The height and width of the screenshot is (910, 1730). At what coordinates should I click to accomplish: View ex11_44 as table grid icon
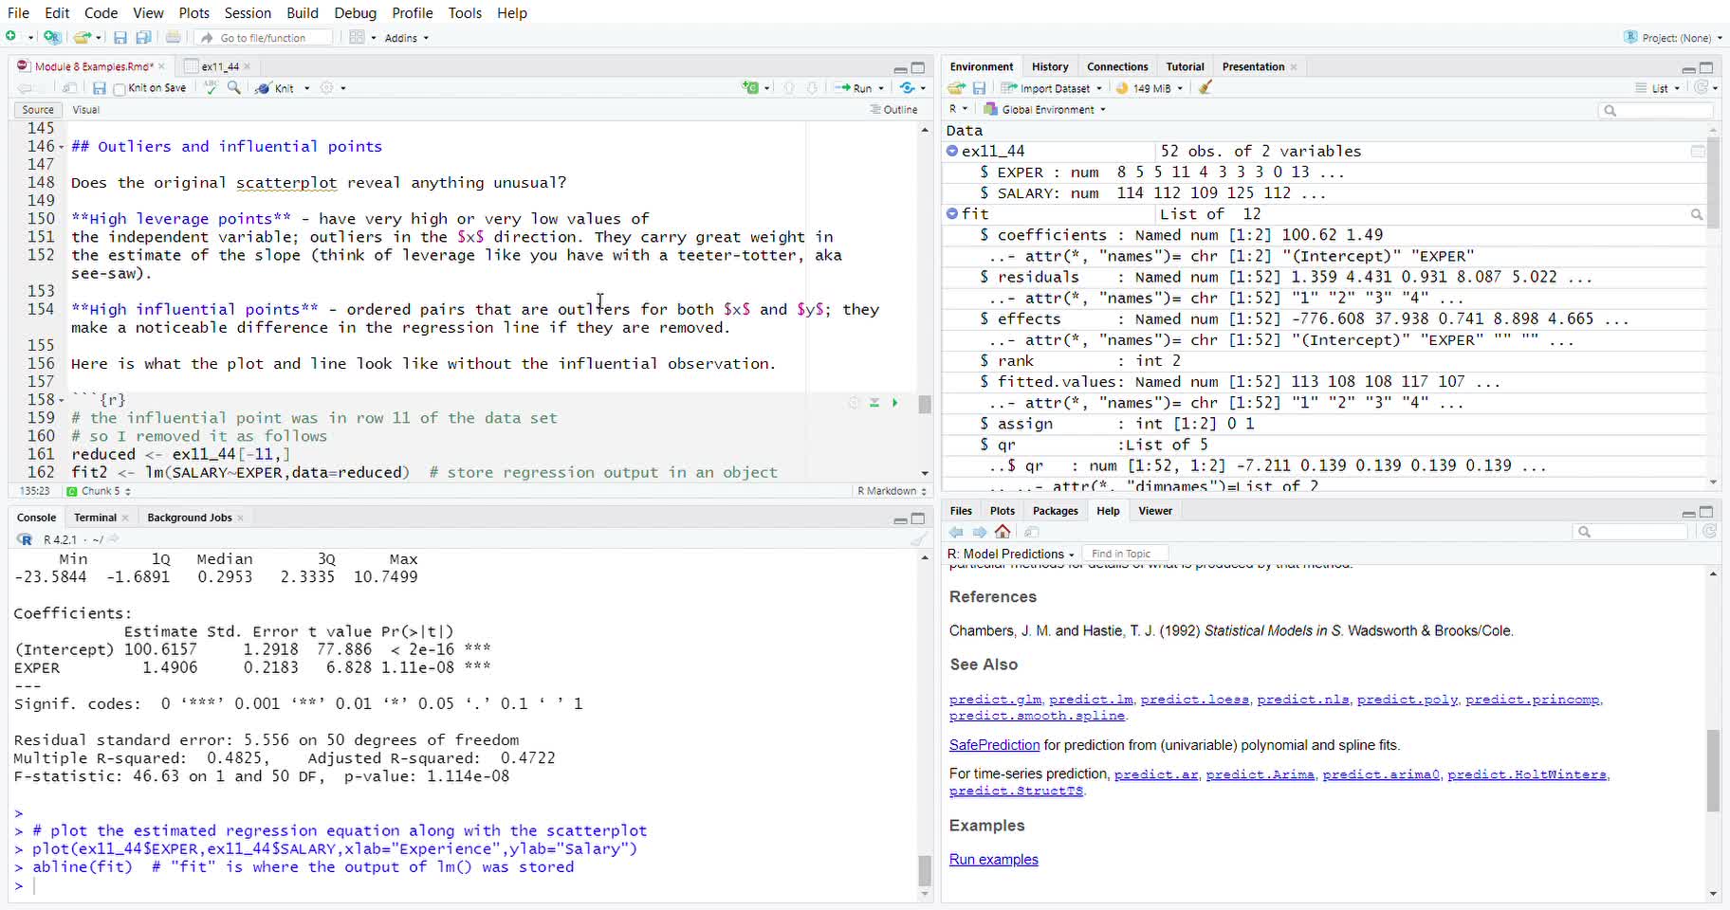pyautogui.click(x=1698, y=152)
